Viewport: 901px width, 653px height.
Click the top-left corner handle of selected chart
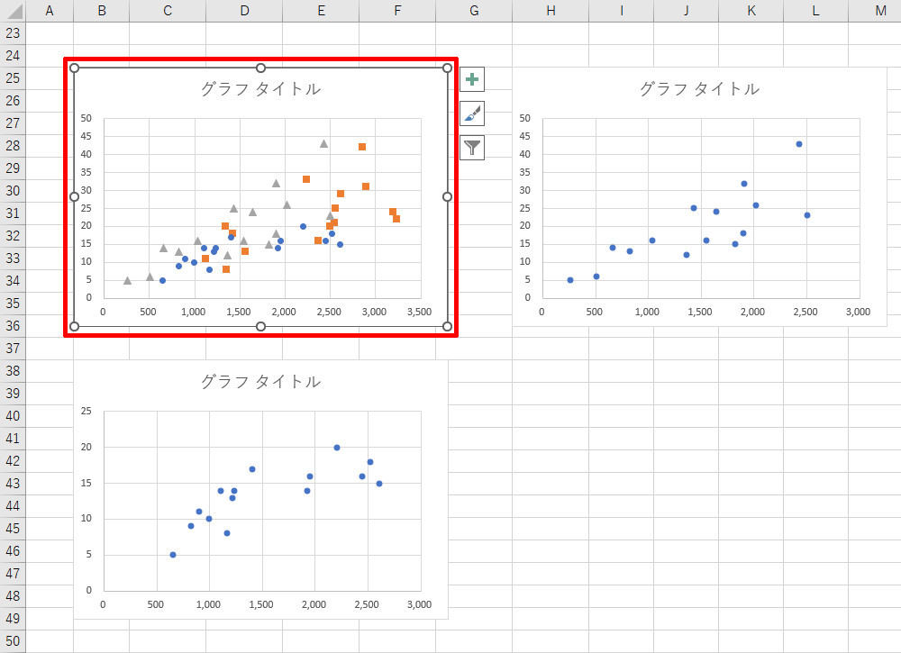point(74,68)
